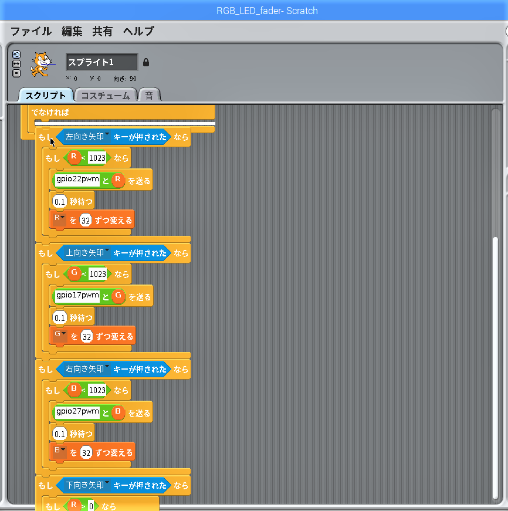Screen dimensions: 508x511
Task: Switch to the スクリプト tab
Action: [46, 95]
